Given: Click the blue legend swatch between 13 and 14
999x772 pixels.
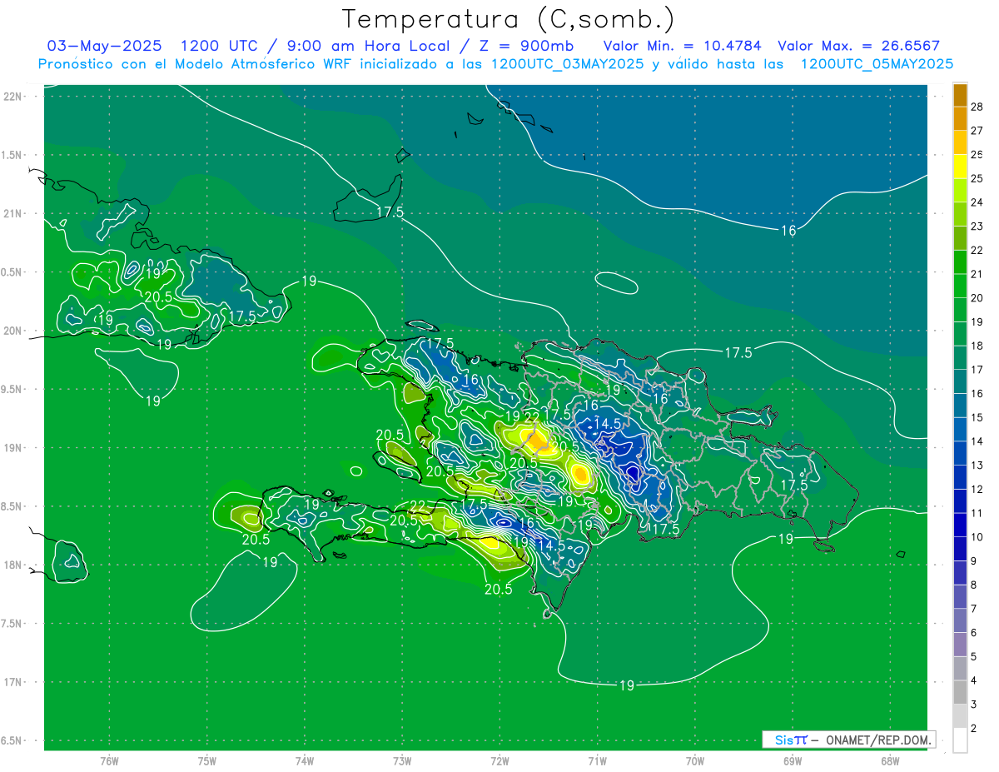Looking at the screenshot, I should click(x=960, y=453).
